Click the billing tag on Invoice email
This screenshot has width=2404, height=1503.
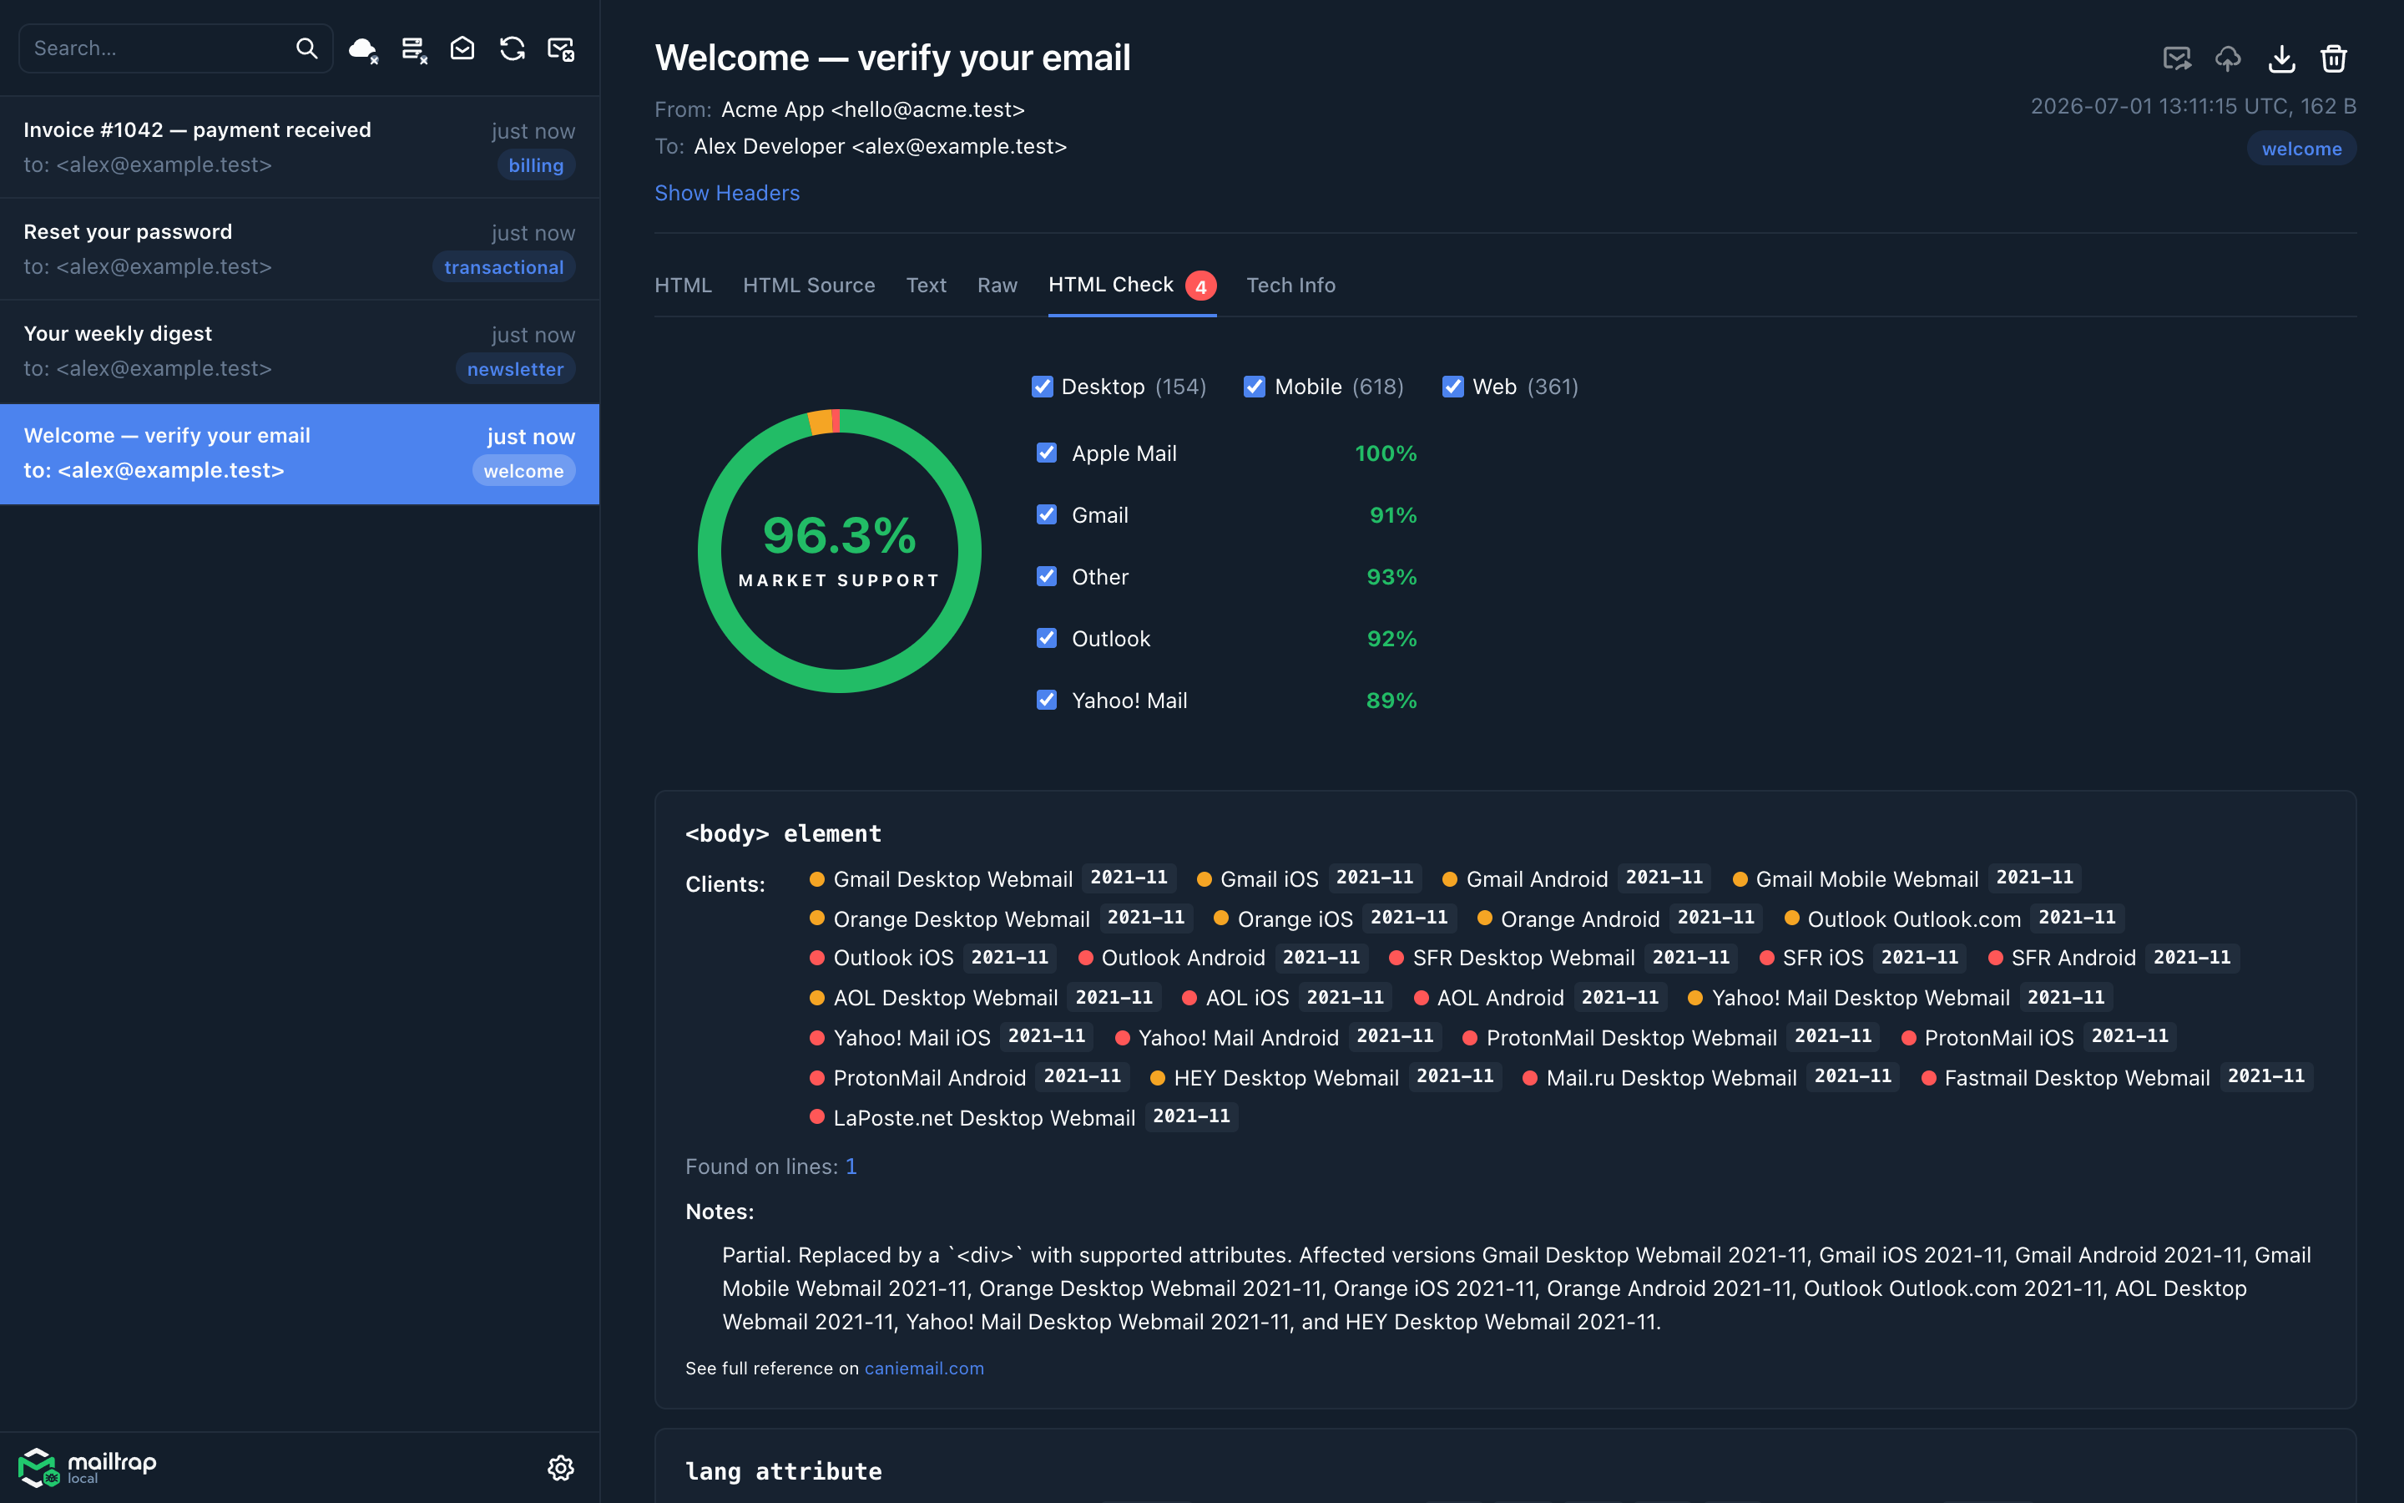[x=535, y=165]
